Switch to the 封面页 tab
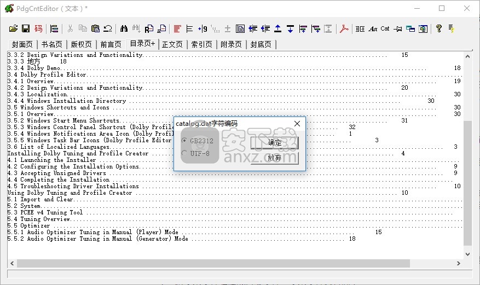 pyautogui.click(x=22, y=45)
